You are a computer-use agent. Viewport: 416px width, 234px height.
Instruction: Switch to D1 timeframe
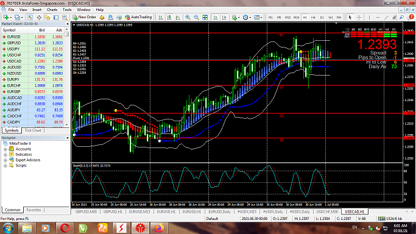point(322,17)
